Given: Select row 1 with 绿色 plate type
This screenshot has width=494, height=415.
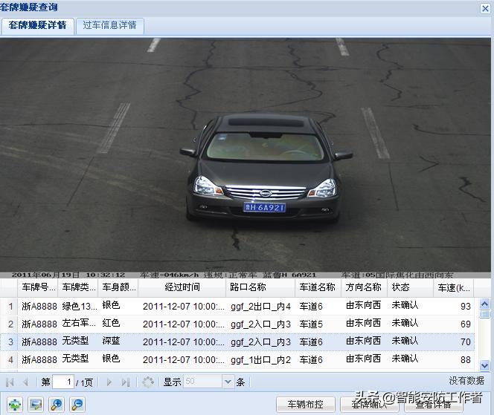Looking at the screenshot, I should (x=80, y=306).
